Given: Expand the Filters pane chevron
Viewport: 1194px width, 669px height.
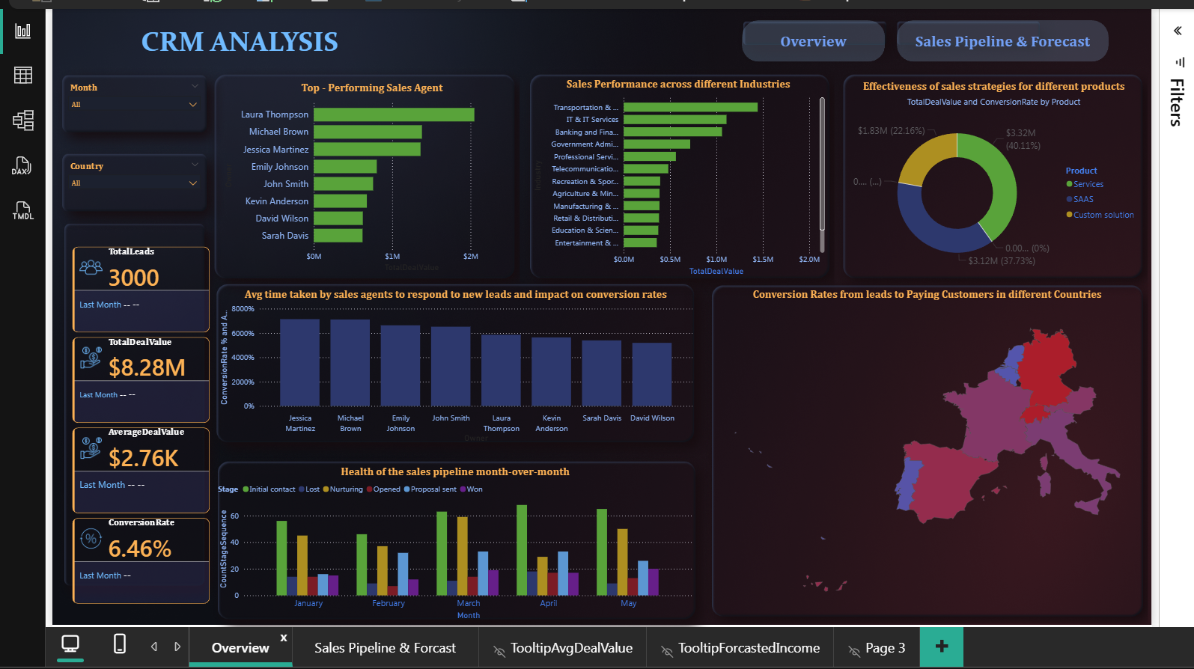Looking at the screenshot, I should point(1178,31).
